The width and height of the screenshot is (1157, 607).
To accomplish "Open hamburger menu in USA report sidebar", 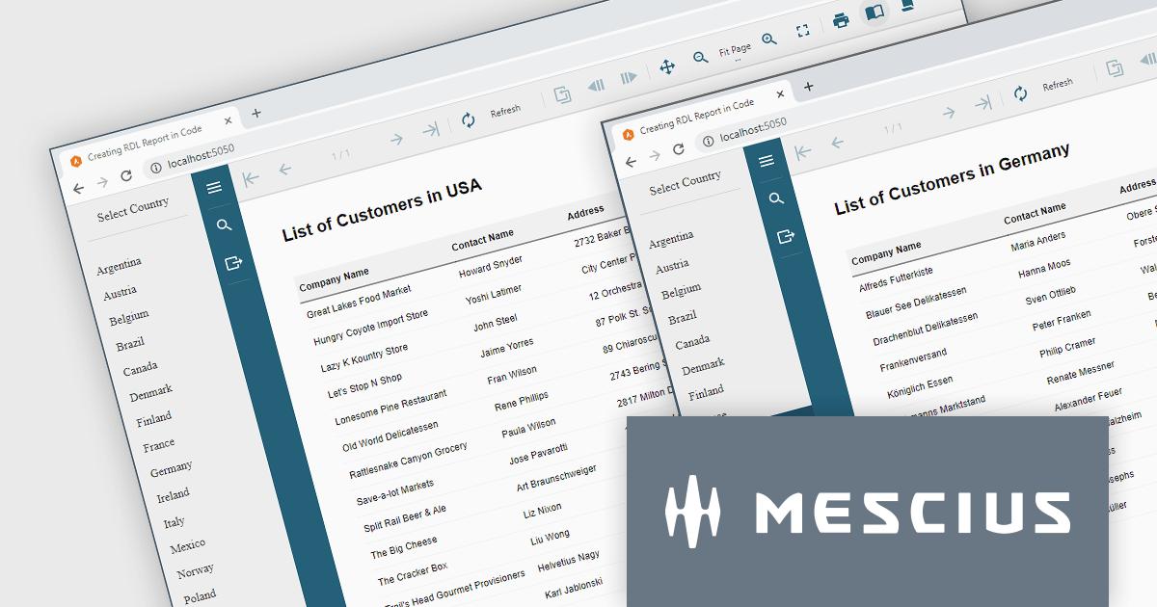I will pos(214,187).
